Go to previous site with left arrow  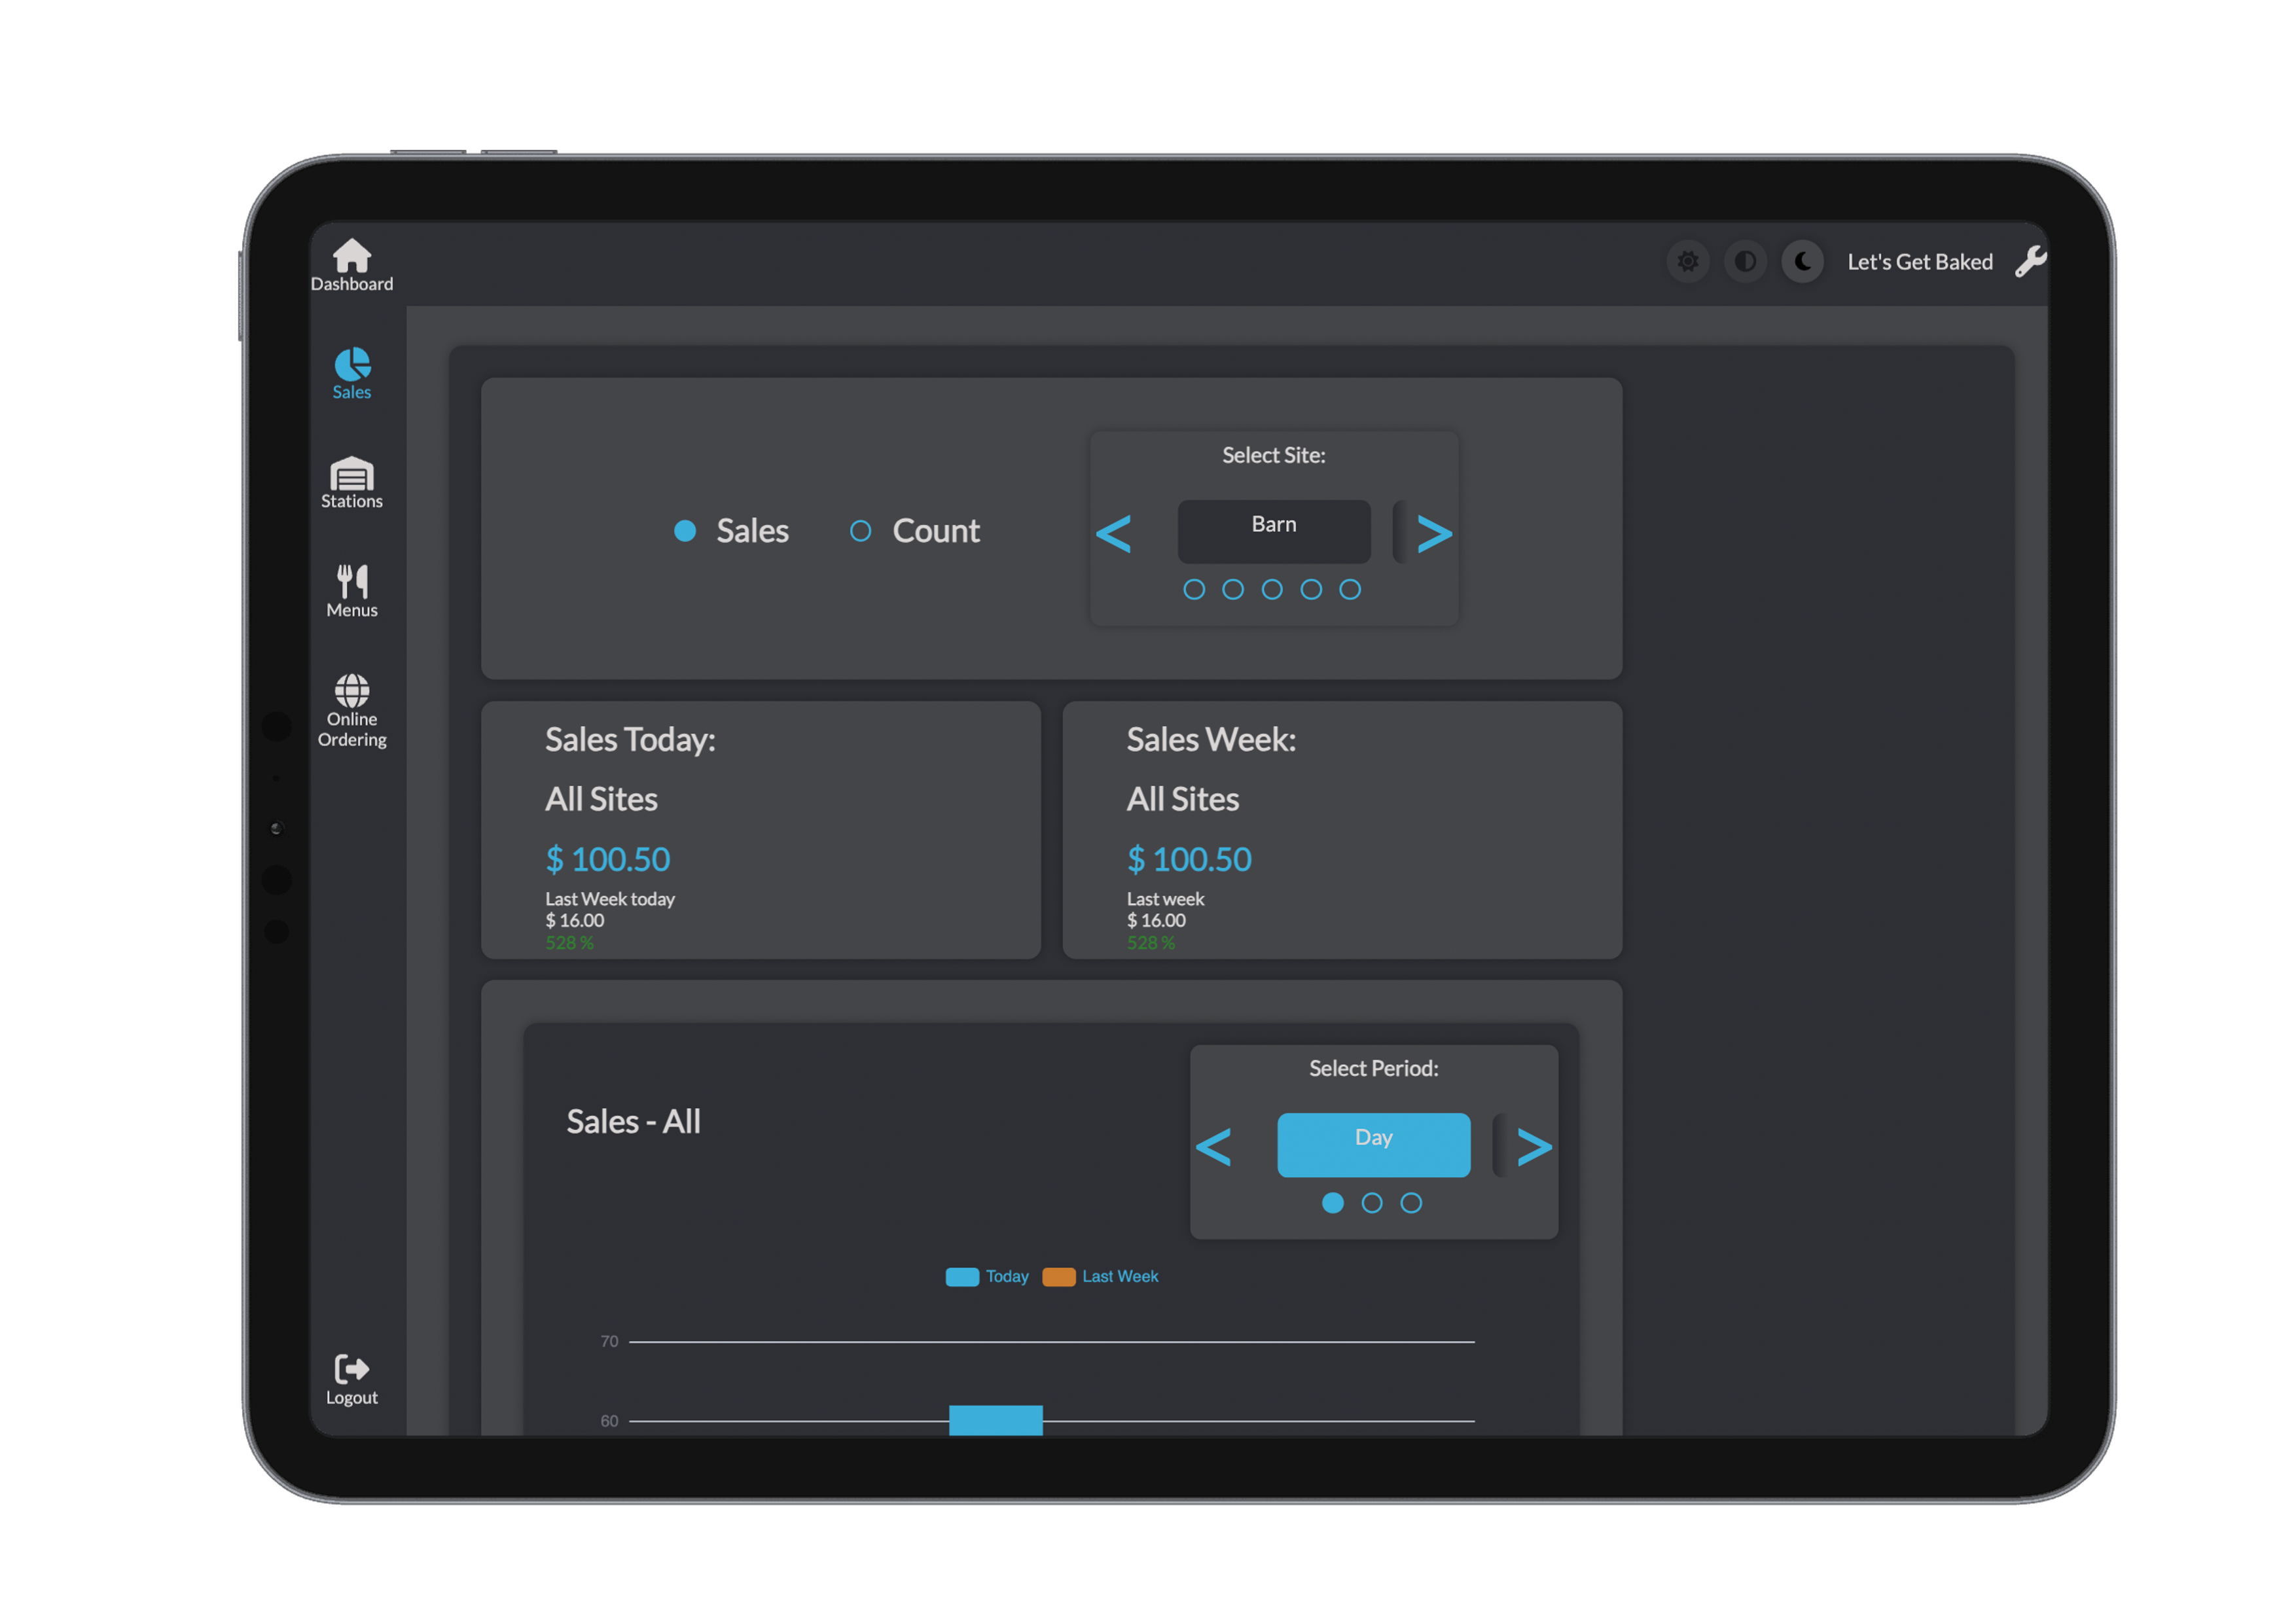[x=1114, y=533]
